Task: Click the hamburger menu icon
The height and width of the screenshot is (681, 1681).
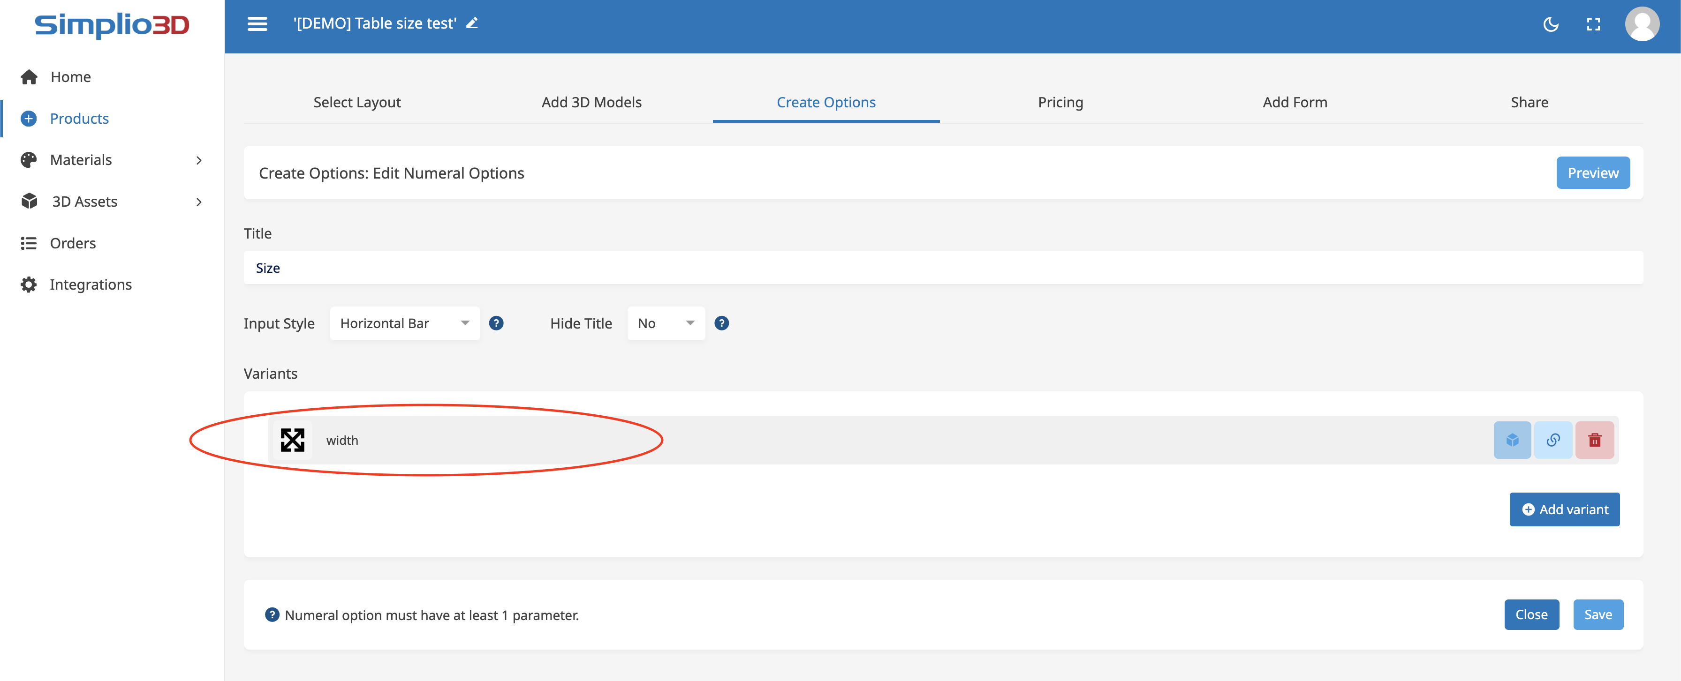Action: click(x=257, y=24)
